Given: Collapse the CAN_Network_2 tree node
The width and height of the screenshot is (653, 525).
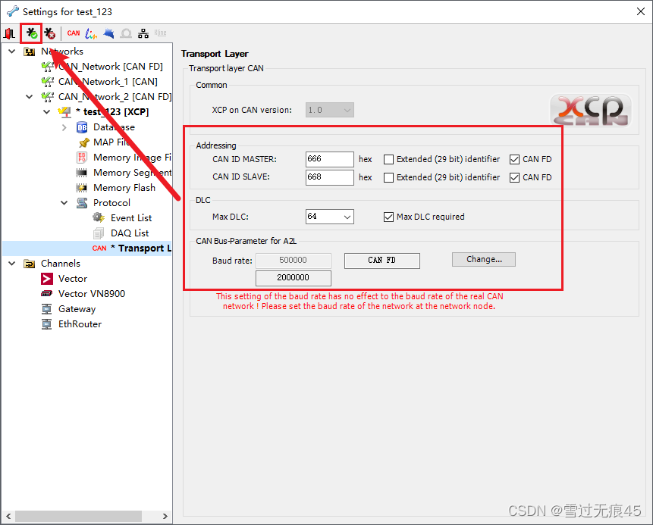Looking at the screenshot, I should click(x=29, y=96).
